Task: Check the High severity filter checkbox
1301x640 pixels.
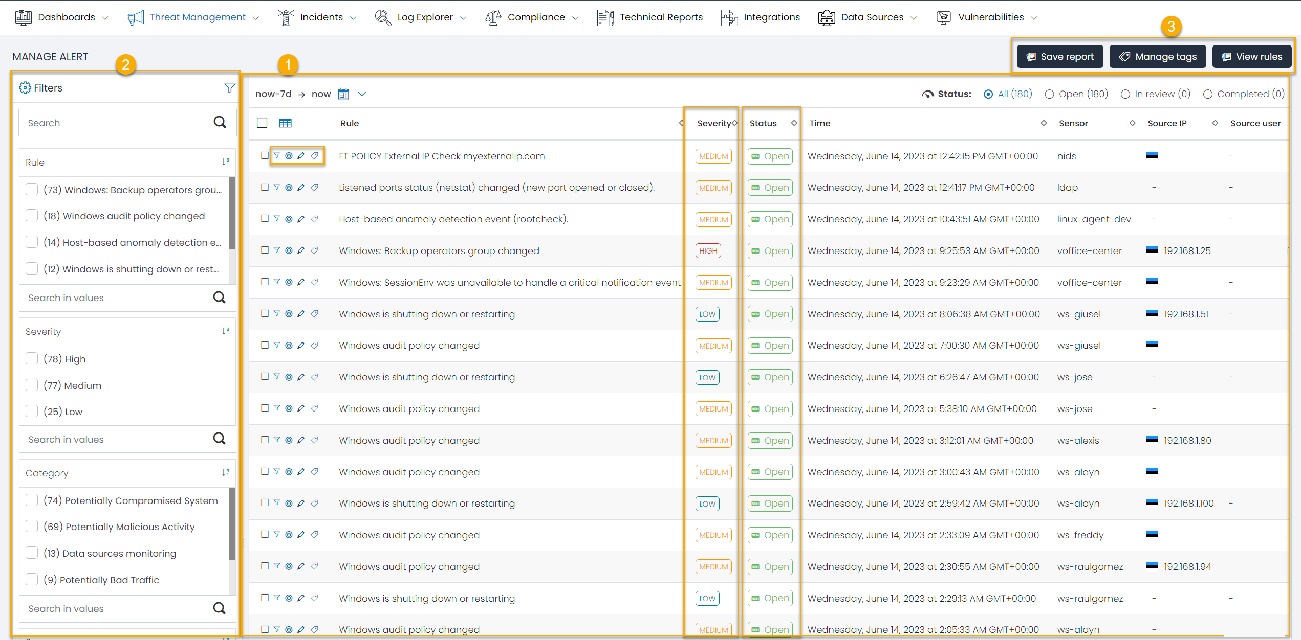Action: pyautogui.click(x=32, y=359)
